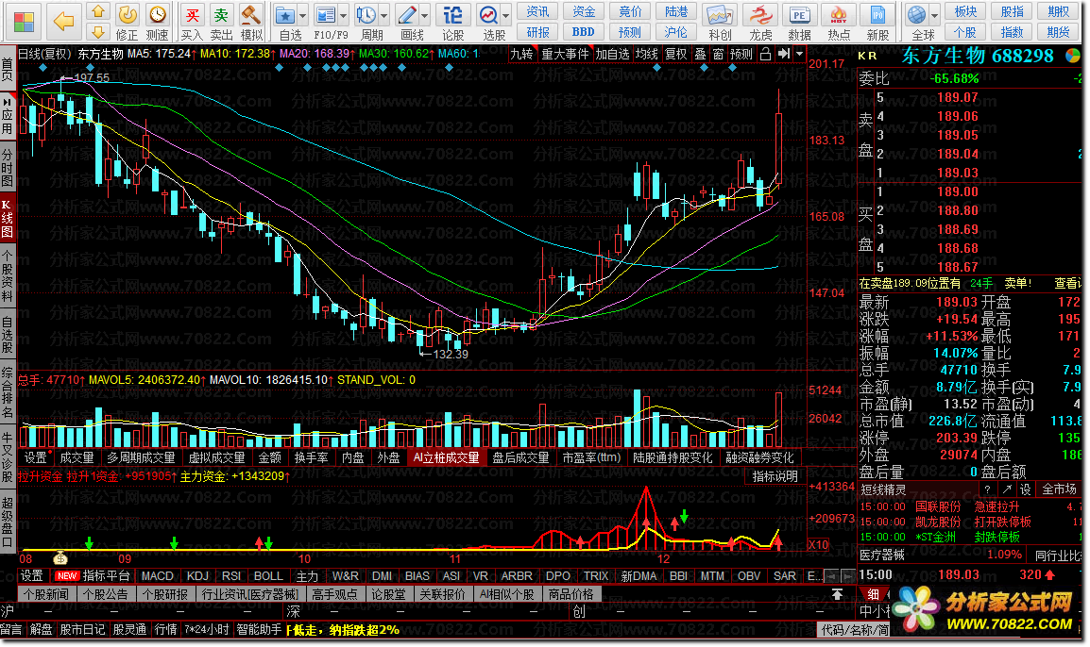Go back with the left arrow icon
This screenshot has height=647, width=1090.
(63, 23)
